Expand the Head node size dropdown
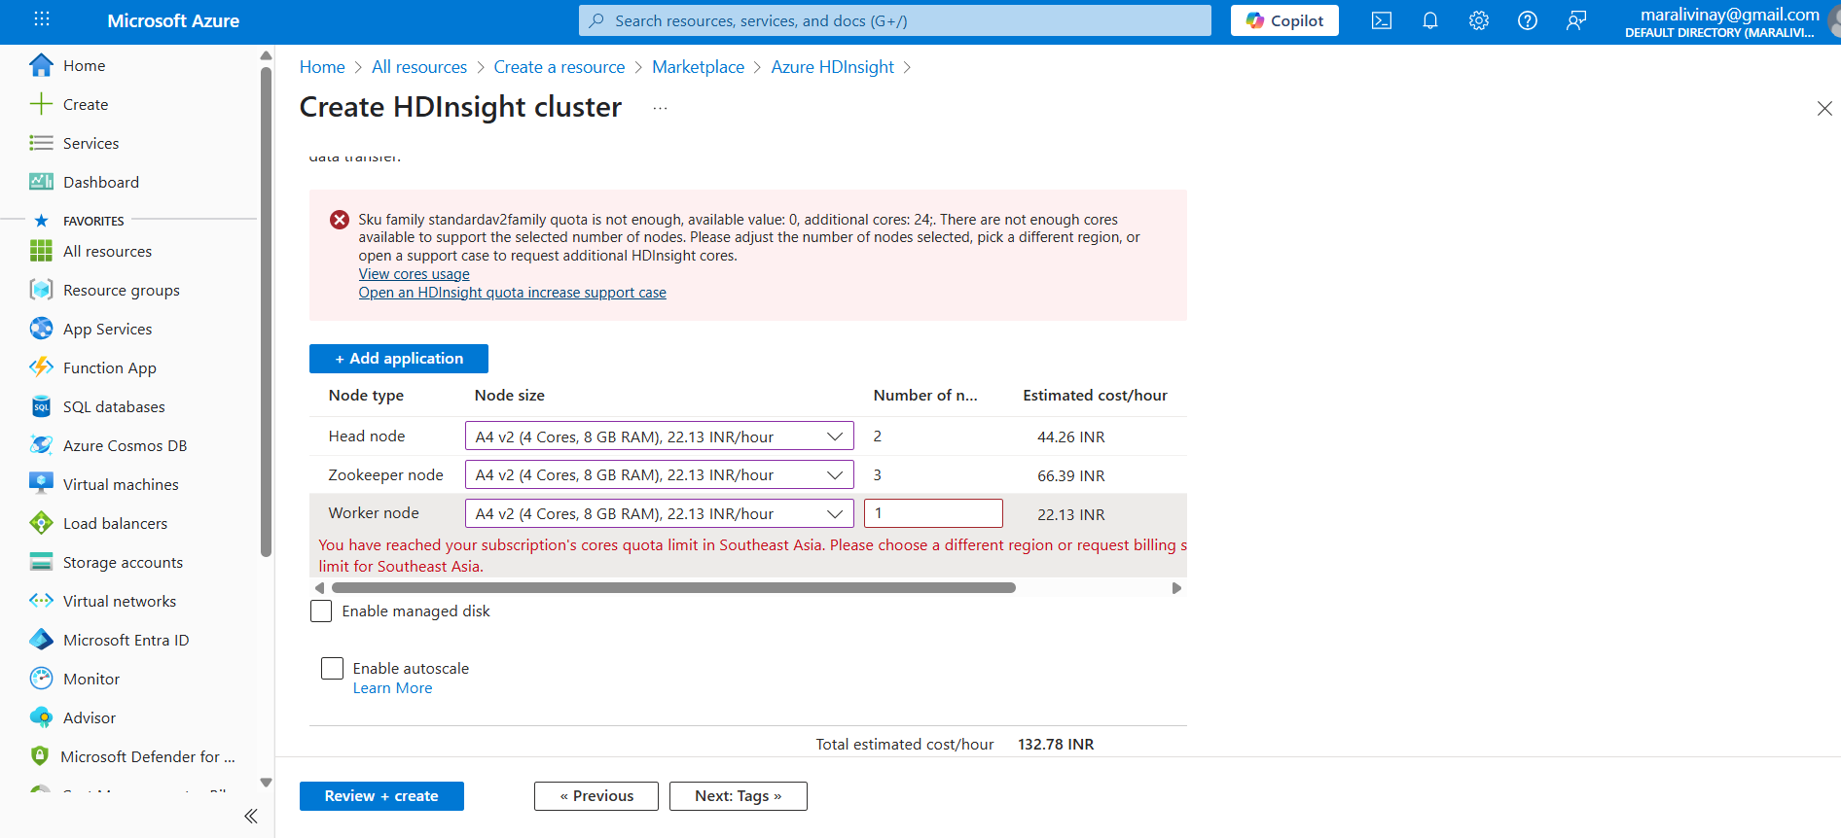 click(660, 436)
